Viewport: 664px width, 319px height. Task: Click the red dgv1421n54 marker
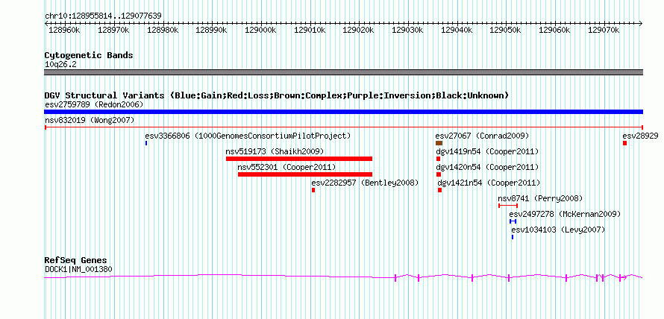pos(439,190)
